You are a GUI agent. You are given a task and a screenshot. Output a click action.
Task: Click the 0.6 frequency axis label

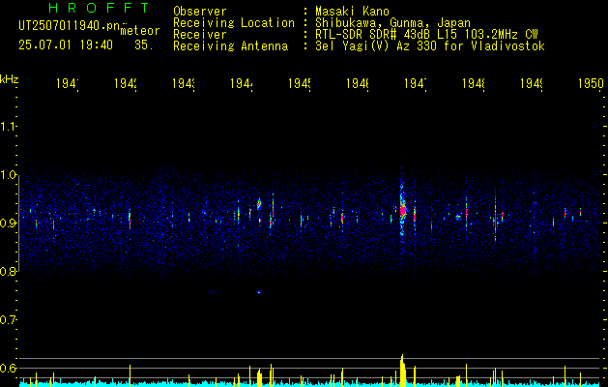click(8, 368)
